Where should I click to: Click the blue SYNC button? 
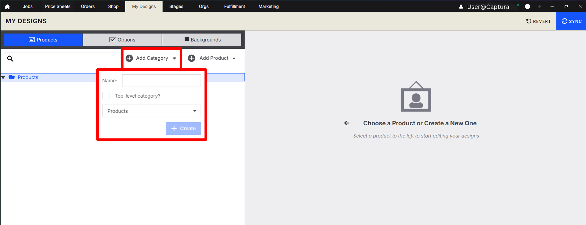[x=571, y=21]
